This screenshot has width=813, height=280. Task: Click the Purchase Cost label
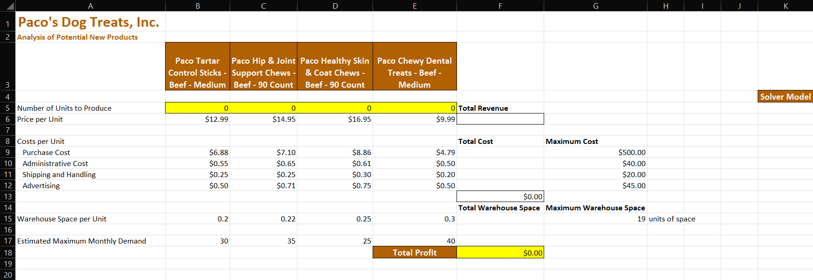[46, 152]
